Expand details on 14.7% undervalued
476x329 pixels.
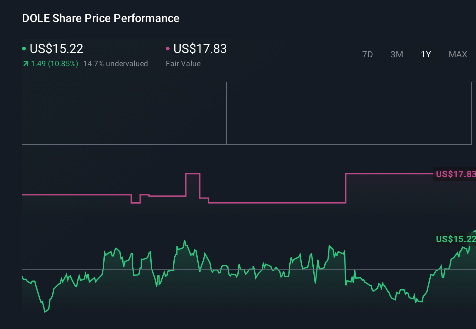point(115,64)
